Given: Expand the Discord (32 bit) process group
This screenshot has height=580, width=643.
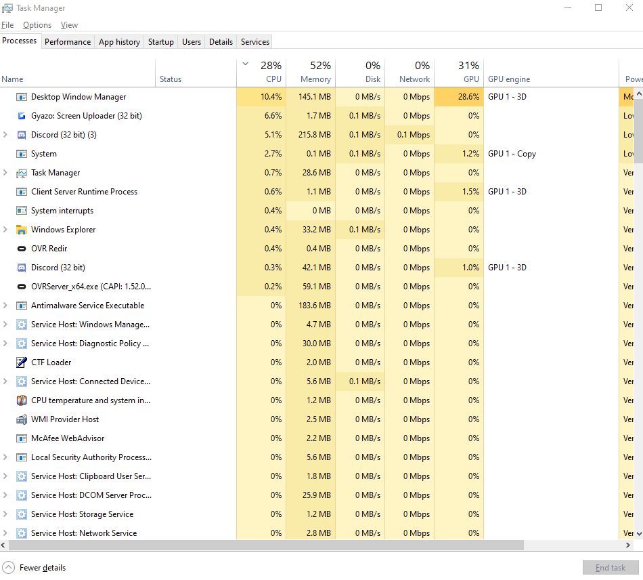Looking at the screenshot, I should pos(5,135).
